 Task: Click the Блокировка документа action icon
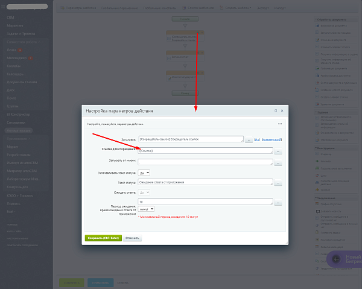(317, 25)
